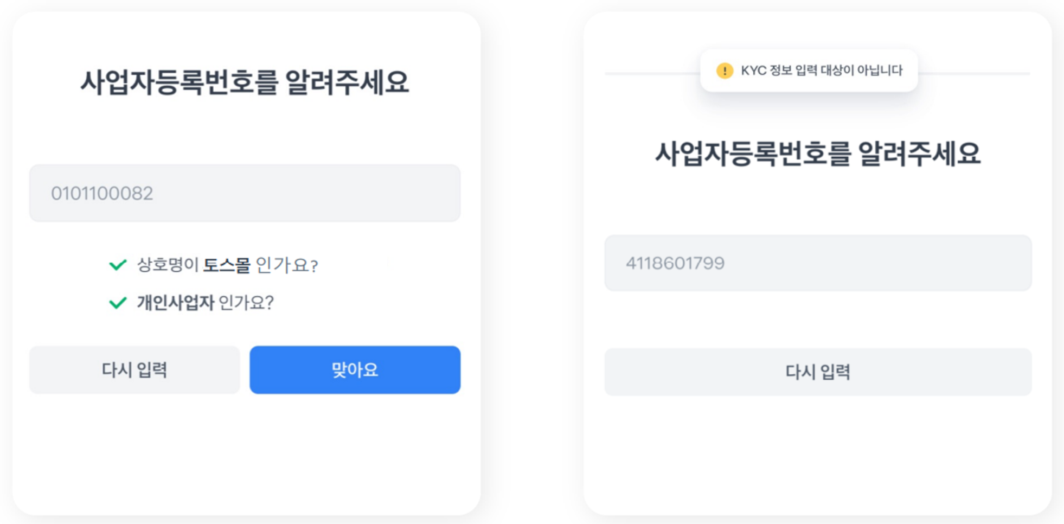This screenshot has width=1064, height=524.
Task: Click 인가요? after the 토스몰 name
Action: tap(286, 265)
